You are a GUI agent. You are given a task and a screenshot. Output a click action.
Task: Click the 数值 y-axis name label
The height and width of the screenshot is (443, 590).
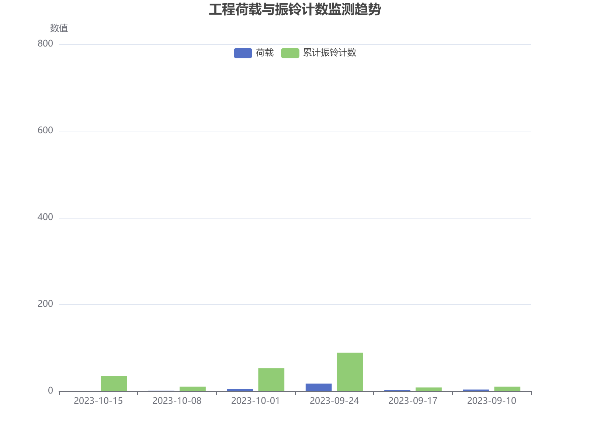59,28
